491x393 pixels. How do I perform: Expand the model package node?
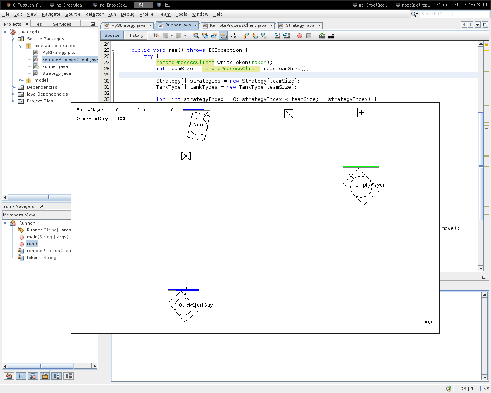pyautogui.click(x=21, y=80)
